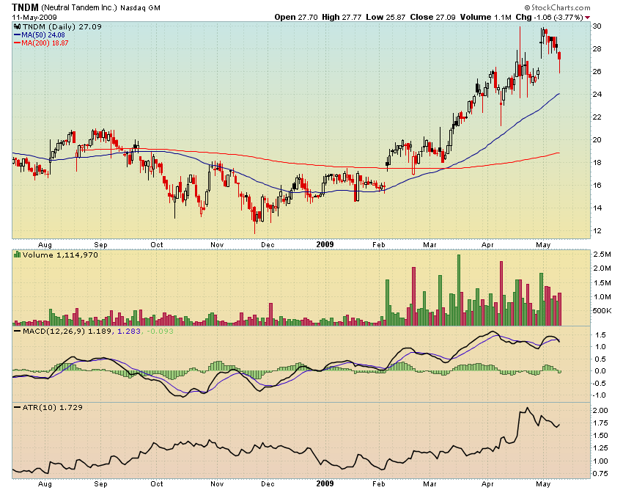The image size is (623, 490).
Task: Click the green volume bars icon
Action: click(x=17, y=255)
